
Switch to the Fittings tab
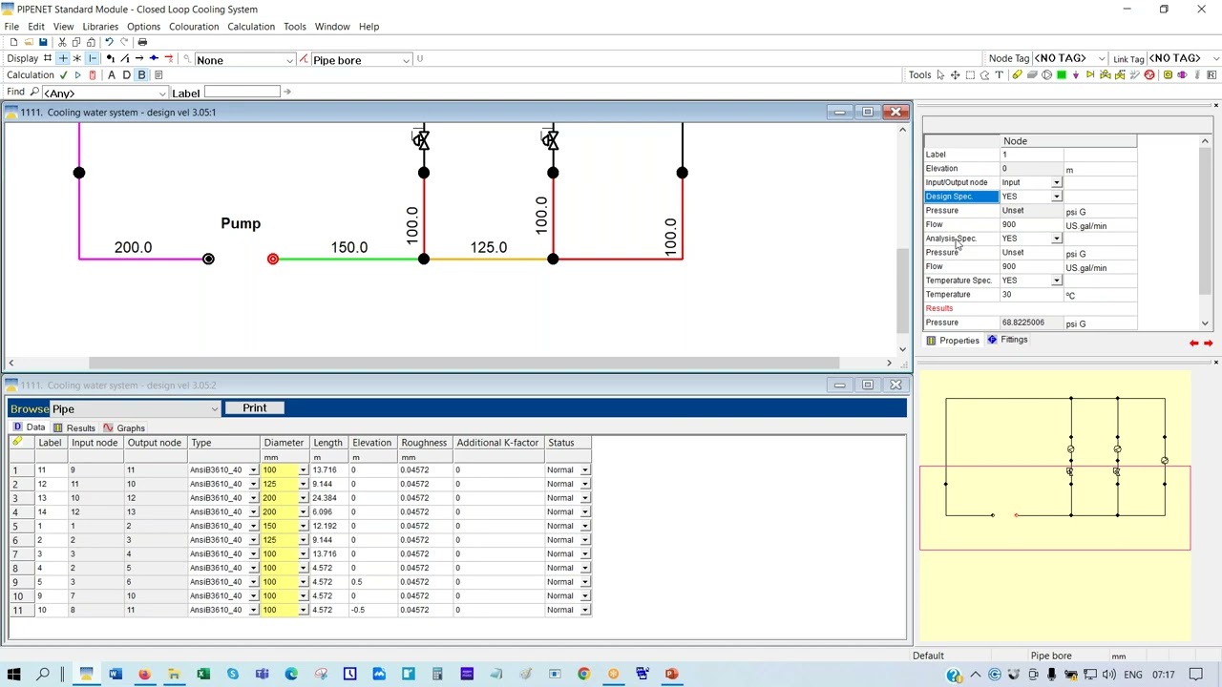1008,340
